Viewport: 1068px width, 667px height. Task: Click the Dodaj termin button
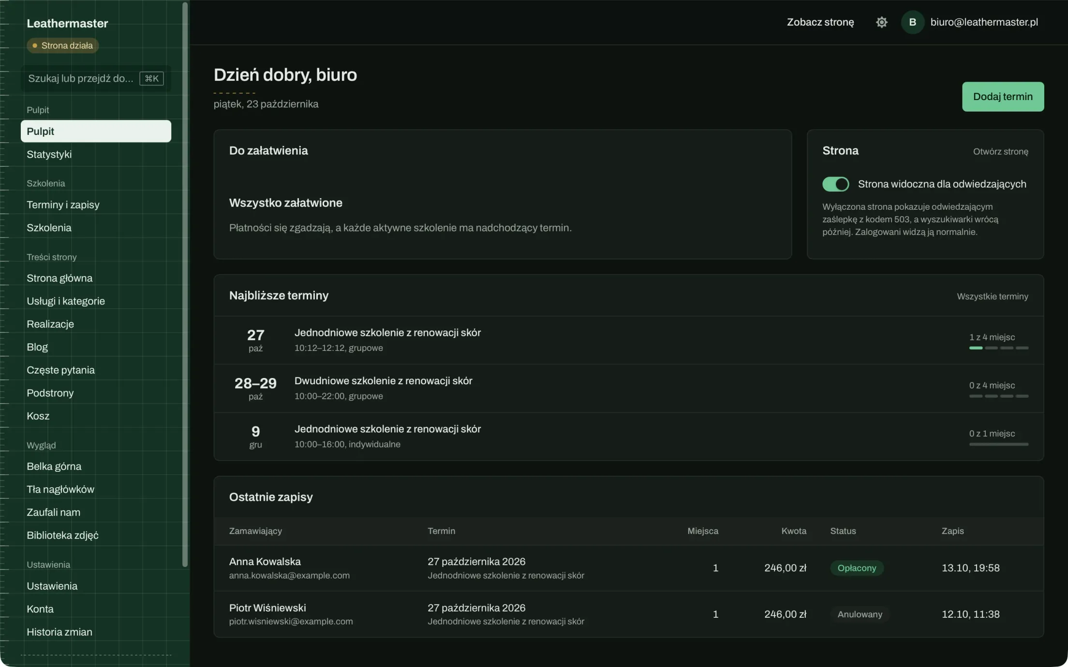1003,97
